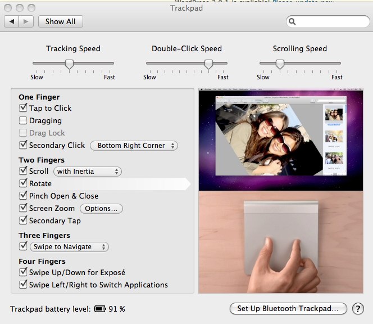This screenshot has height=324, width=373.
Task: Click the One Finger section heading
Action: coord(39,97)
